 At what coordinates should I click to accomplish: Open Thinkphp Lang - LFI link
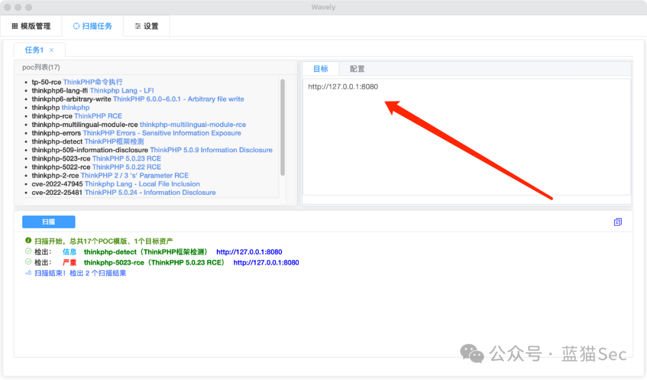[x=122, y=91]
